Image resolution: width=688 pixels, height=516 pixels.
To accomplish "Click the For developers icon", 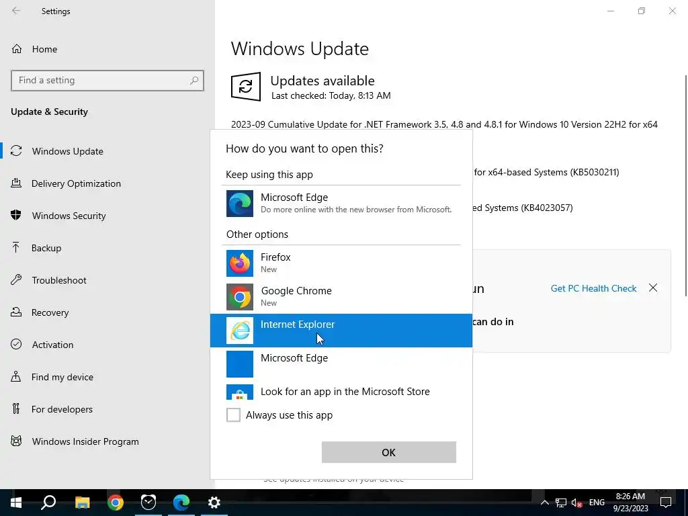I will coord(16,408).
